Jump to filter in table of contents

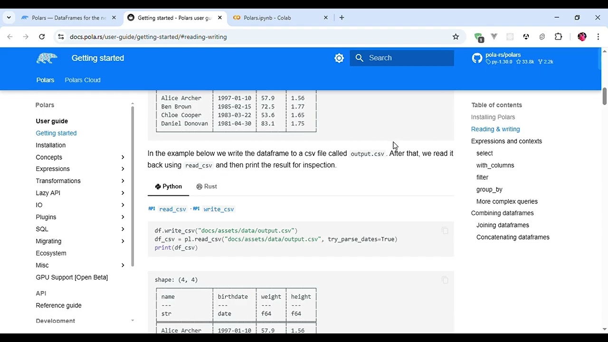482,177
